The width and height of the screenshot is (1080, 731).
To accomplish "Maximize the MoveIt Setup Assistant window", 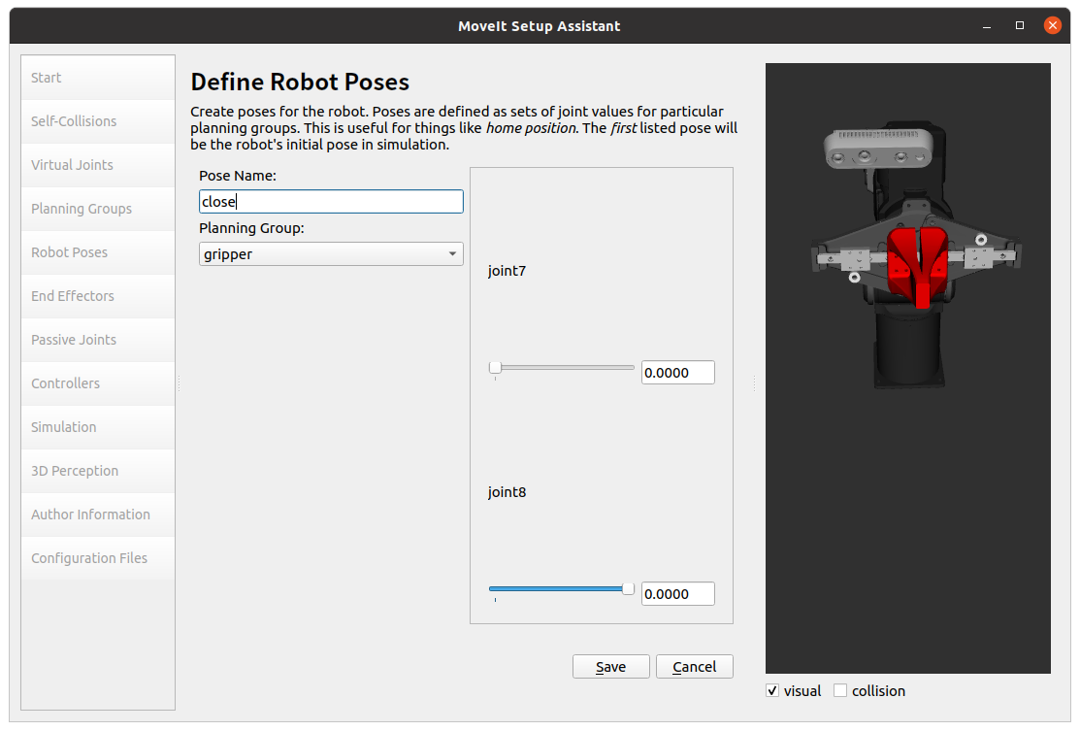I will click(1020, 25).
